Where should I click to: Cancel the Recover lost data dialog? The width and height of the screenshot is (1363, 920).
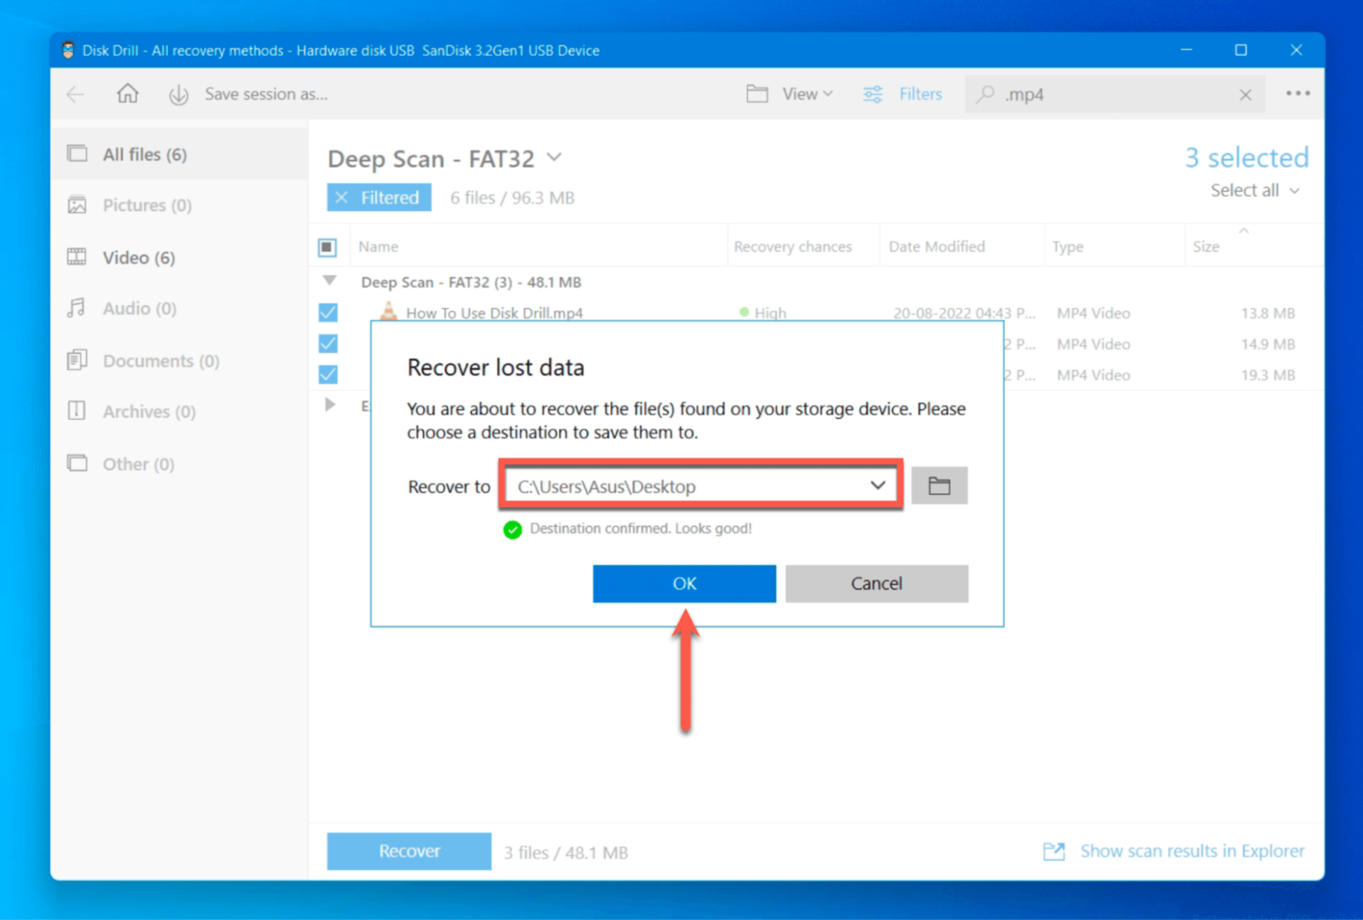coord(876,584)
